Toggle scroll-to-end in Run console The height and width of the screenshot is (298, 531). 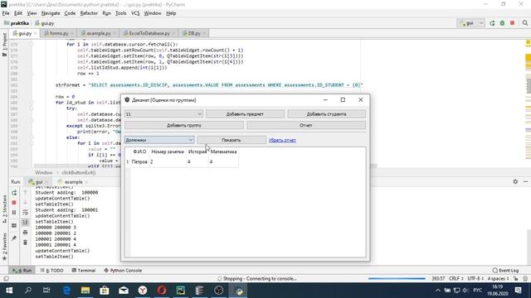pyautogui.click(x=25, y=222)
